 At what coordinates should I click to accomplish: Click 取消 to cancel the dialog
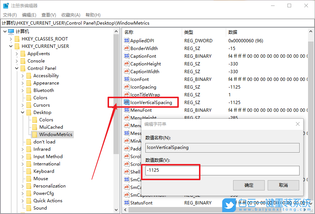point(283,185)
